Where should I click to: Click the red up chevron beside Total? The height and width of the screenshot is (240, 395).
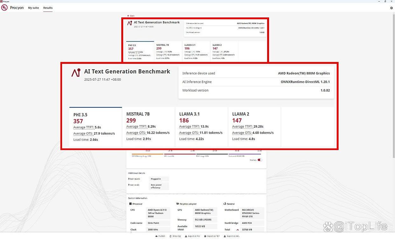238,230
